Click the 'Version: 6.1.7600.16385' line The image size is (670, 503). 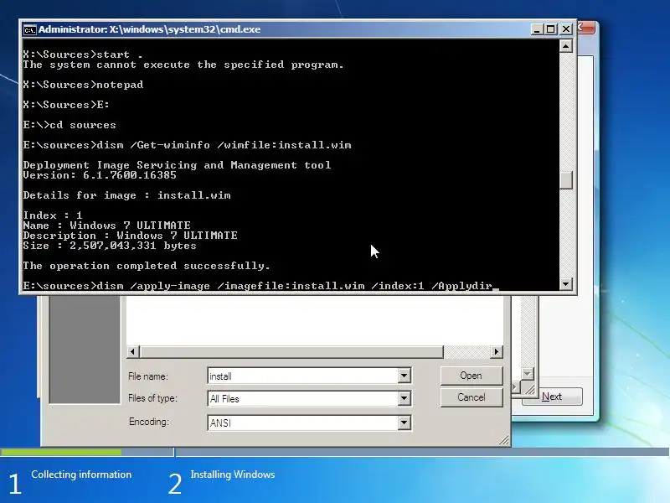point(100,175)
